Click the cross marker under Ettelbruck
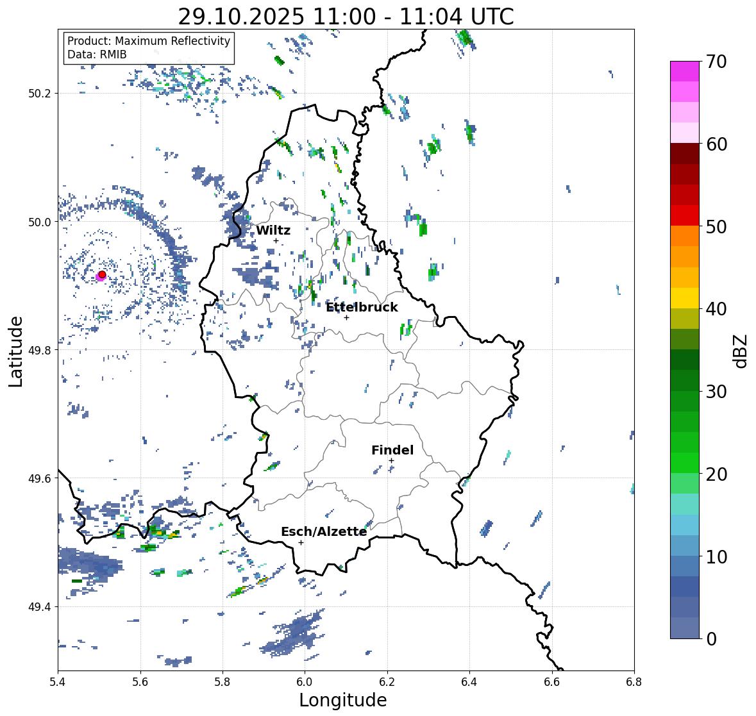The image size is (756, 716). coord(346,317)
